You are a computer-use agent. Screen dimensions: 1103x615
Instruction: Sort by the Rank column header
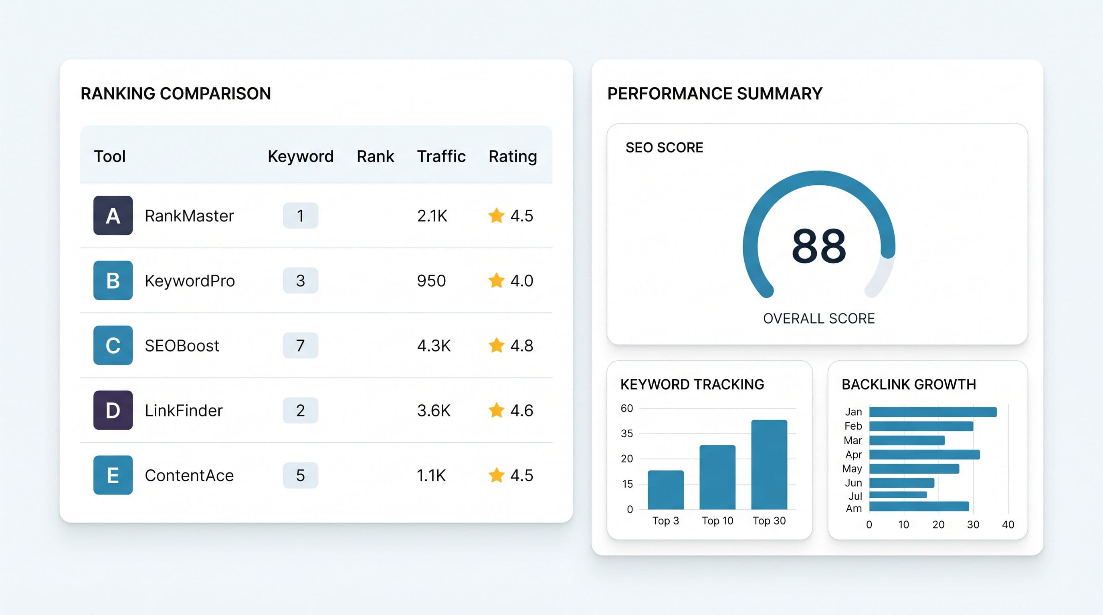[x=376, y=156]
